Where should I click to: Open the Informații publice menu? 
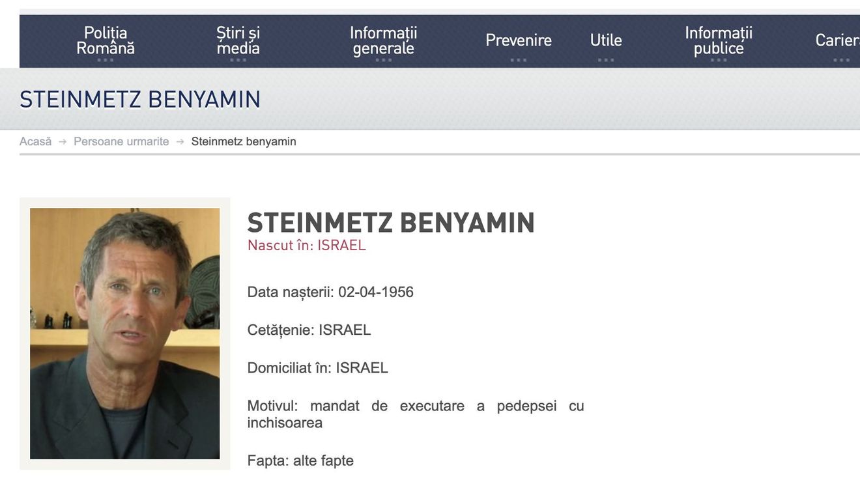point(719,40)
